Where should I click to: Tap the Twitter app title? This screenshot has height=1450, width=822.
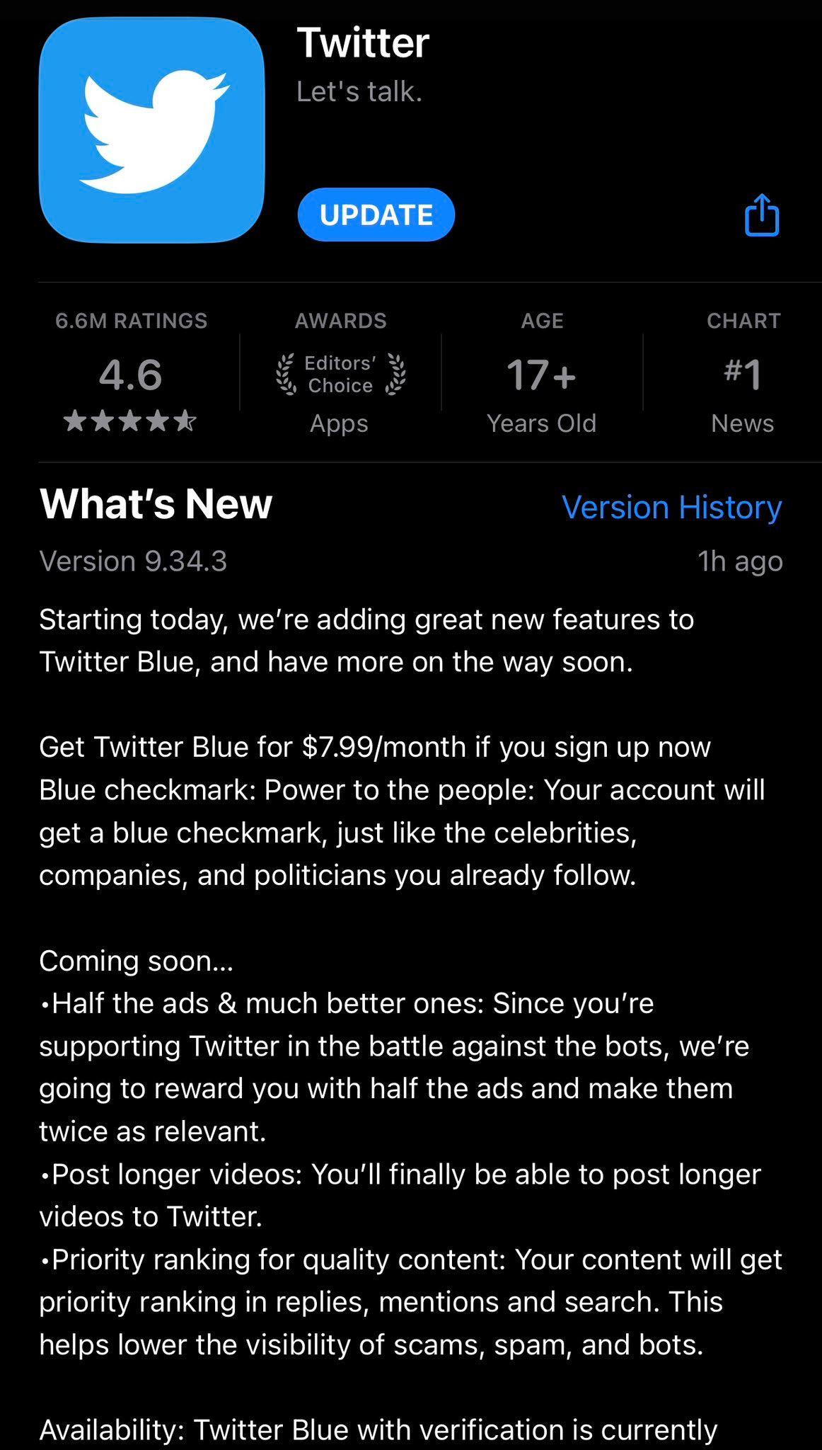coord(363,42)
